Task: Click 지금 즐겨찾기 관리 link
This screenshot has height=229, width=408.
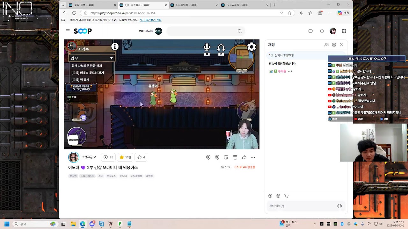Action: [150, 20]
